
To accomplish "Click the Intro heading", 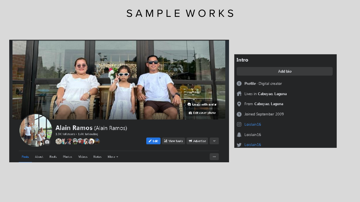I will click(242, 60).
